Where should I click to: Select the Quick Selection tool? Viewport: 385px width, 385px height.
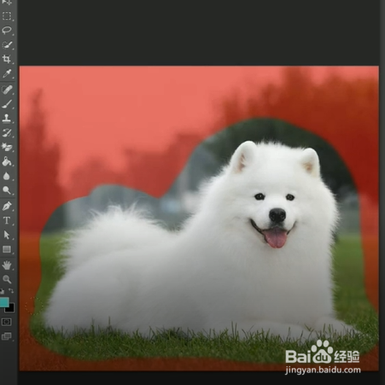point(7,44)
